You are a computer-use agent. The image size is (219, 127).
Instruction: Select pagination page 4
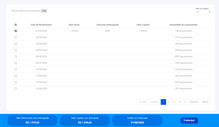(x=180, y=102)
